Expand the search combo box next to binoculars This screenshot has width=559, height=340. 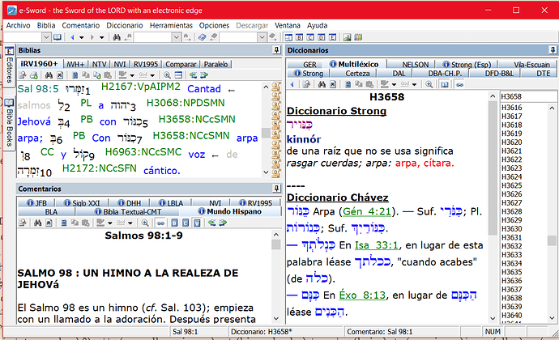tap(176, 37)
